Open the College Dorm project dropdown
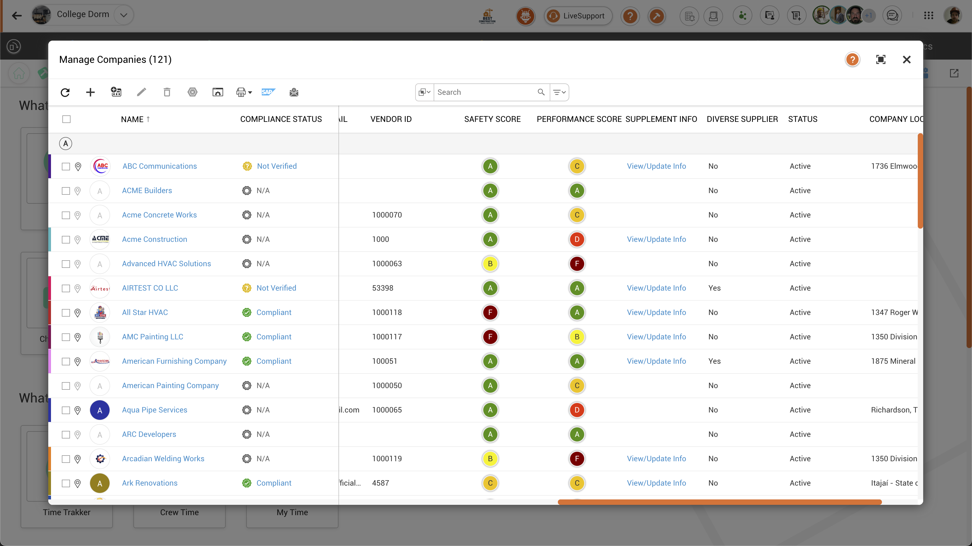The image size is (972, 546). [x=123, y=15]
